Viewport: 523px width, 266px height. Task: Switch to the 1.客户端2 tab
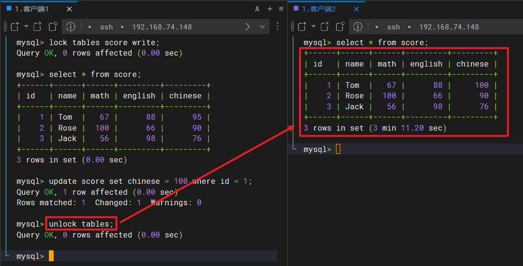pos(319,9)
